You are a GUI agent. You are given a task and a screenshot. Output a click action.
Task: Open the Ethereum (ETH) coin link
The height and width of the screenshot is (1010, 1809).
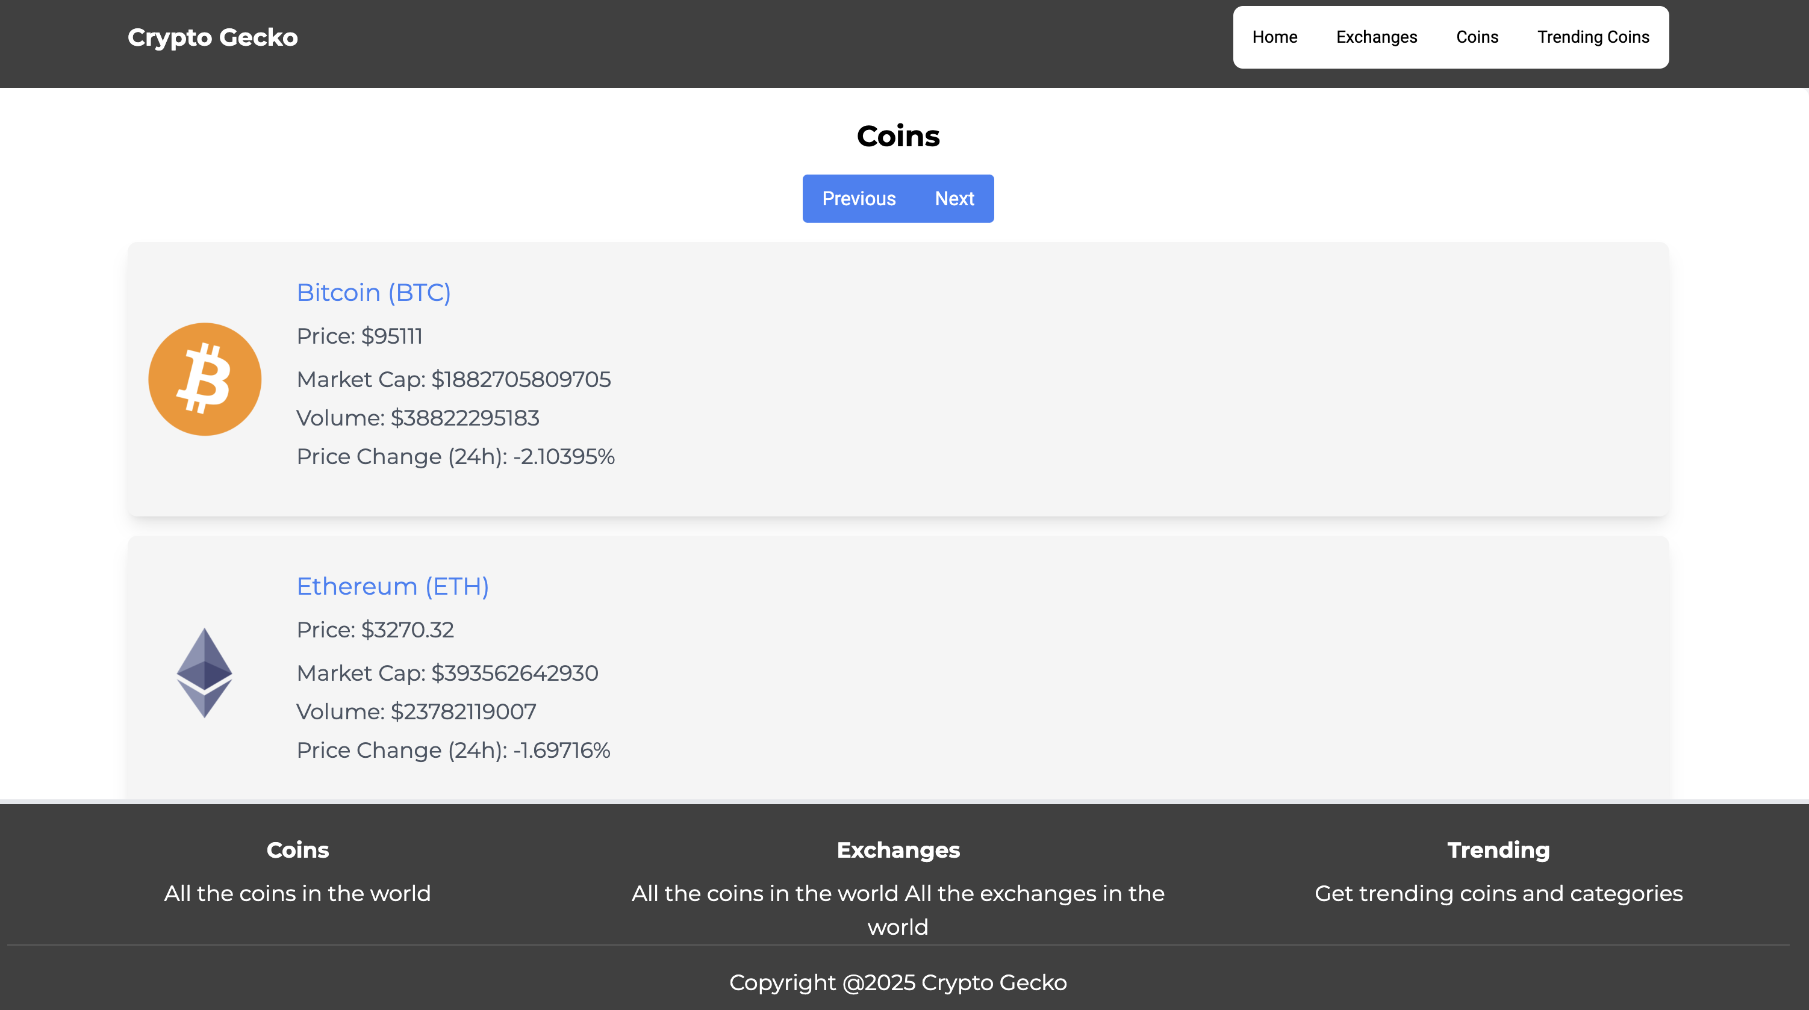(393, 586)
